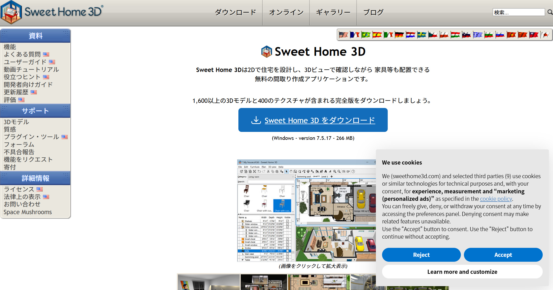Click the サポート sidebar heading
This screenshot has height=290, width=553.
click(36, 111)
